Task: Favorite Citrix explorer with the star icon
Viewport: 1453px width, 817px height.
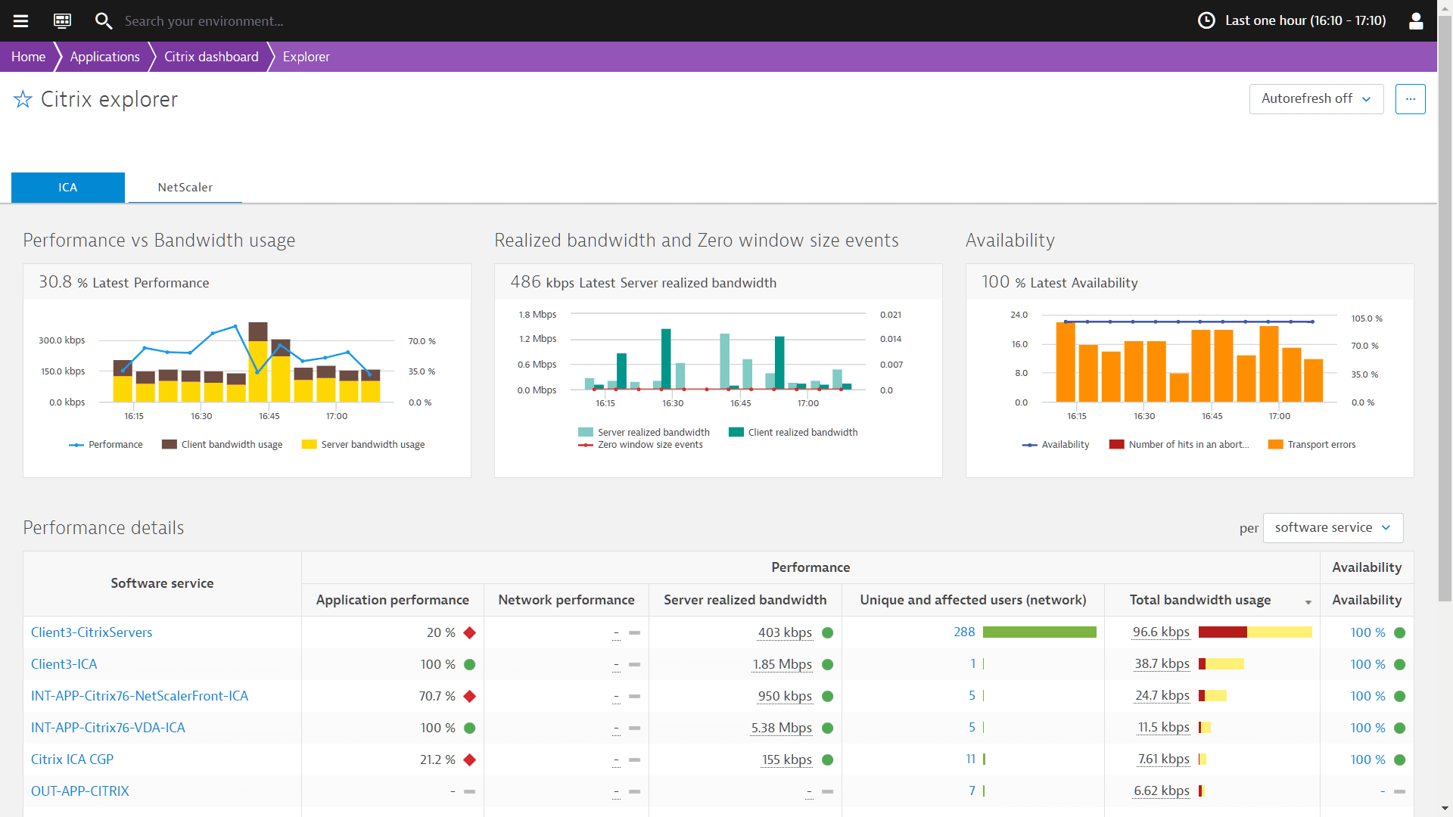Action: (23, 99)
